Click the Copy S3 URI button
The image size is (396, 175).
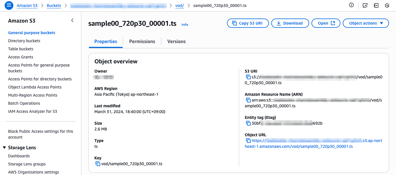(248, 23)
